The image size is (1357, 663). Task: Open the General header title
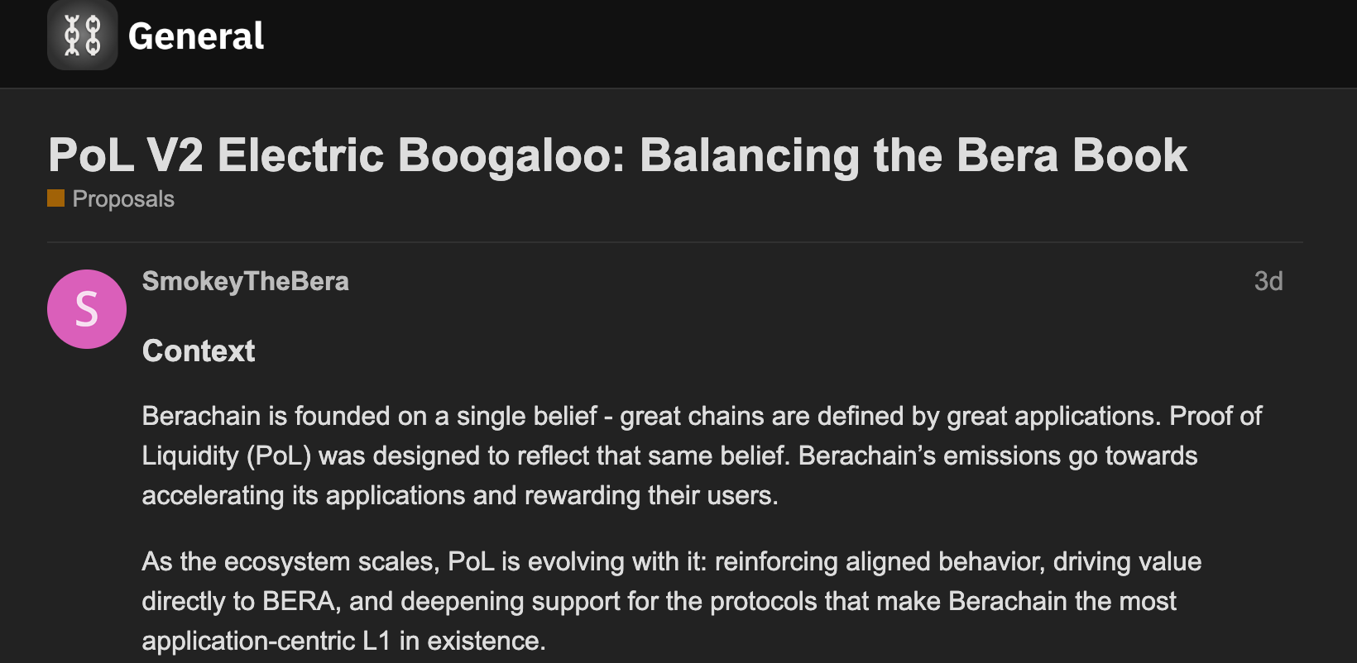(196, 36)
